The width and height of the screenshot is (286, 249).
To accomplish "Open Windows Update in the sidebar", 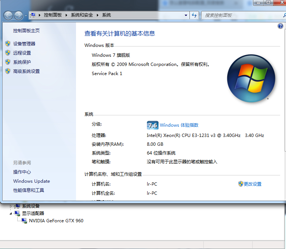I will 32,181.
